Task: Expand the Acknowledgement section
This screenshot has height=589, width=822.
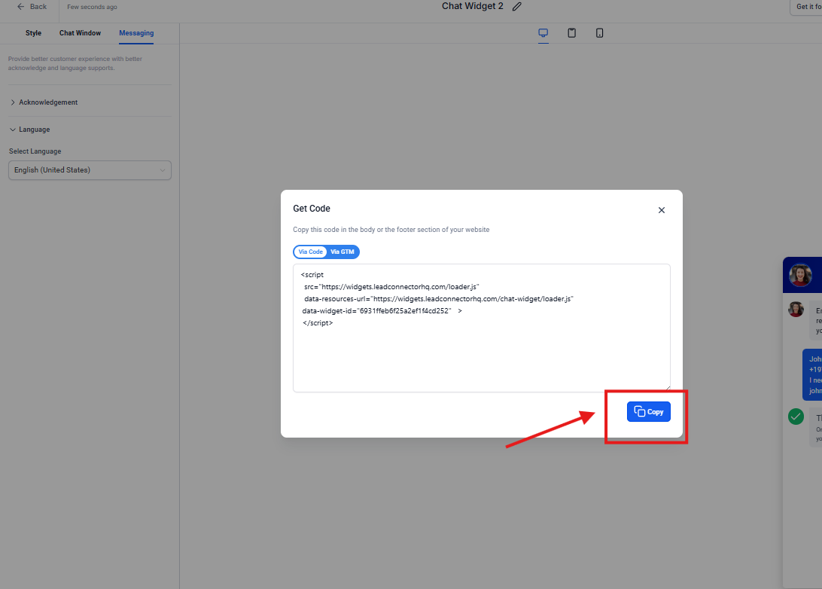Action: pos(48,102)
